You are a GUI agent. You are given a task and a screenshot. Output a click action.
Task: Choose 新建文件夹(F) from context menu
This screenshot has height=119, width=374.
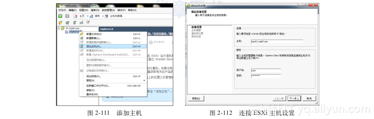click(113, 34)
